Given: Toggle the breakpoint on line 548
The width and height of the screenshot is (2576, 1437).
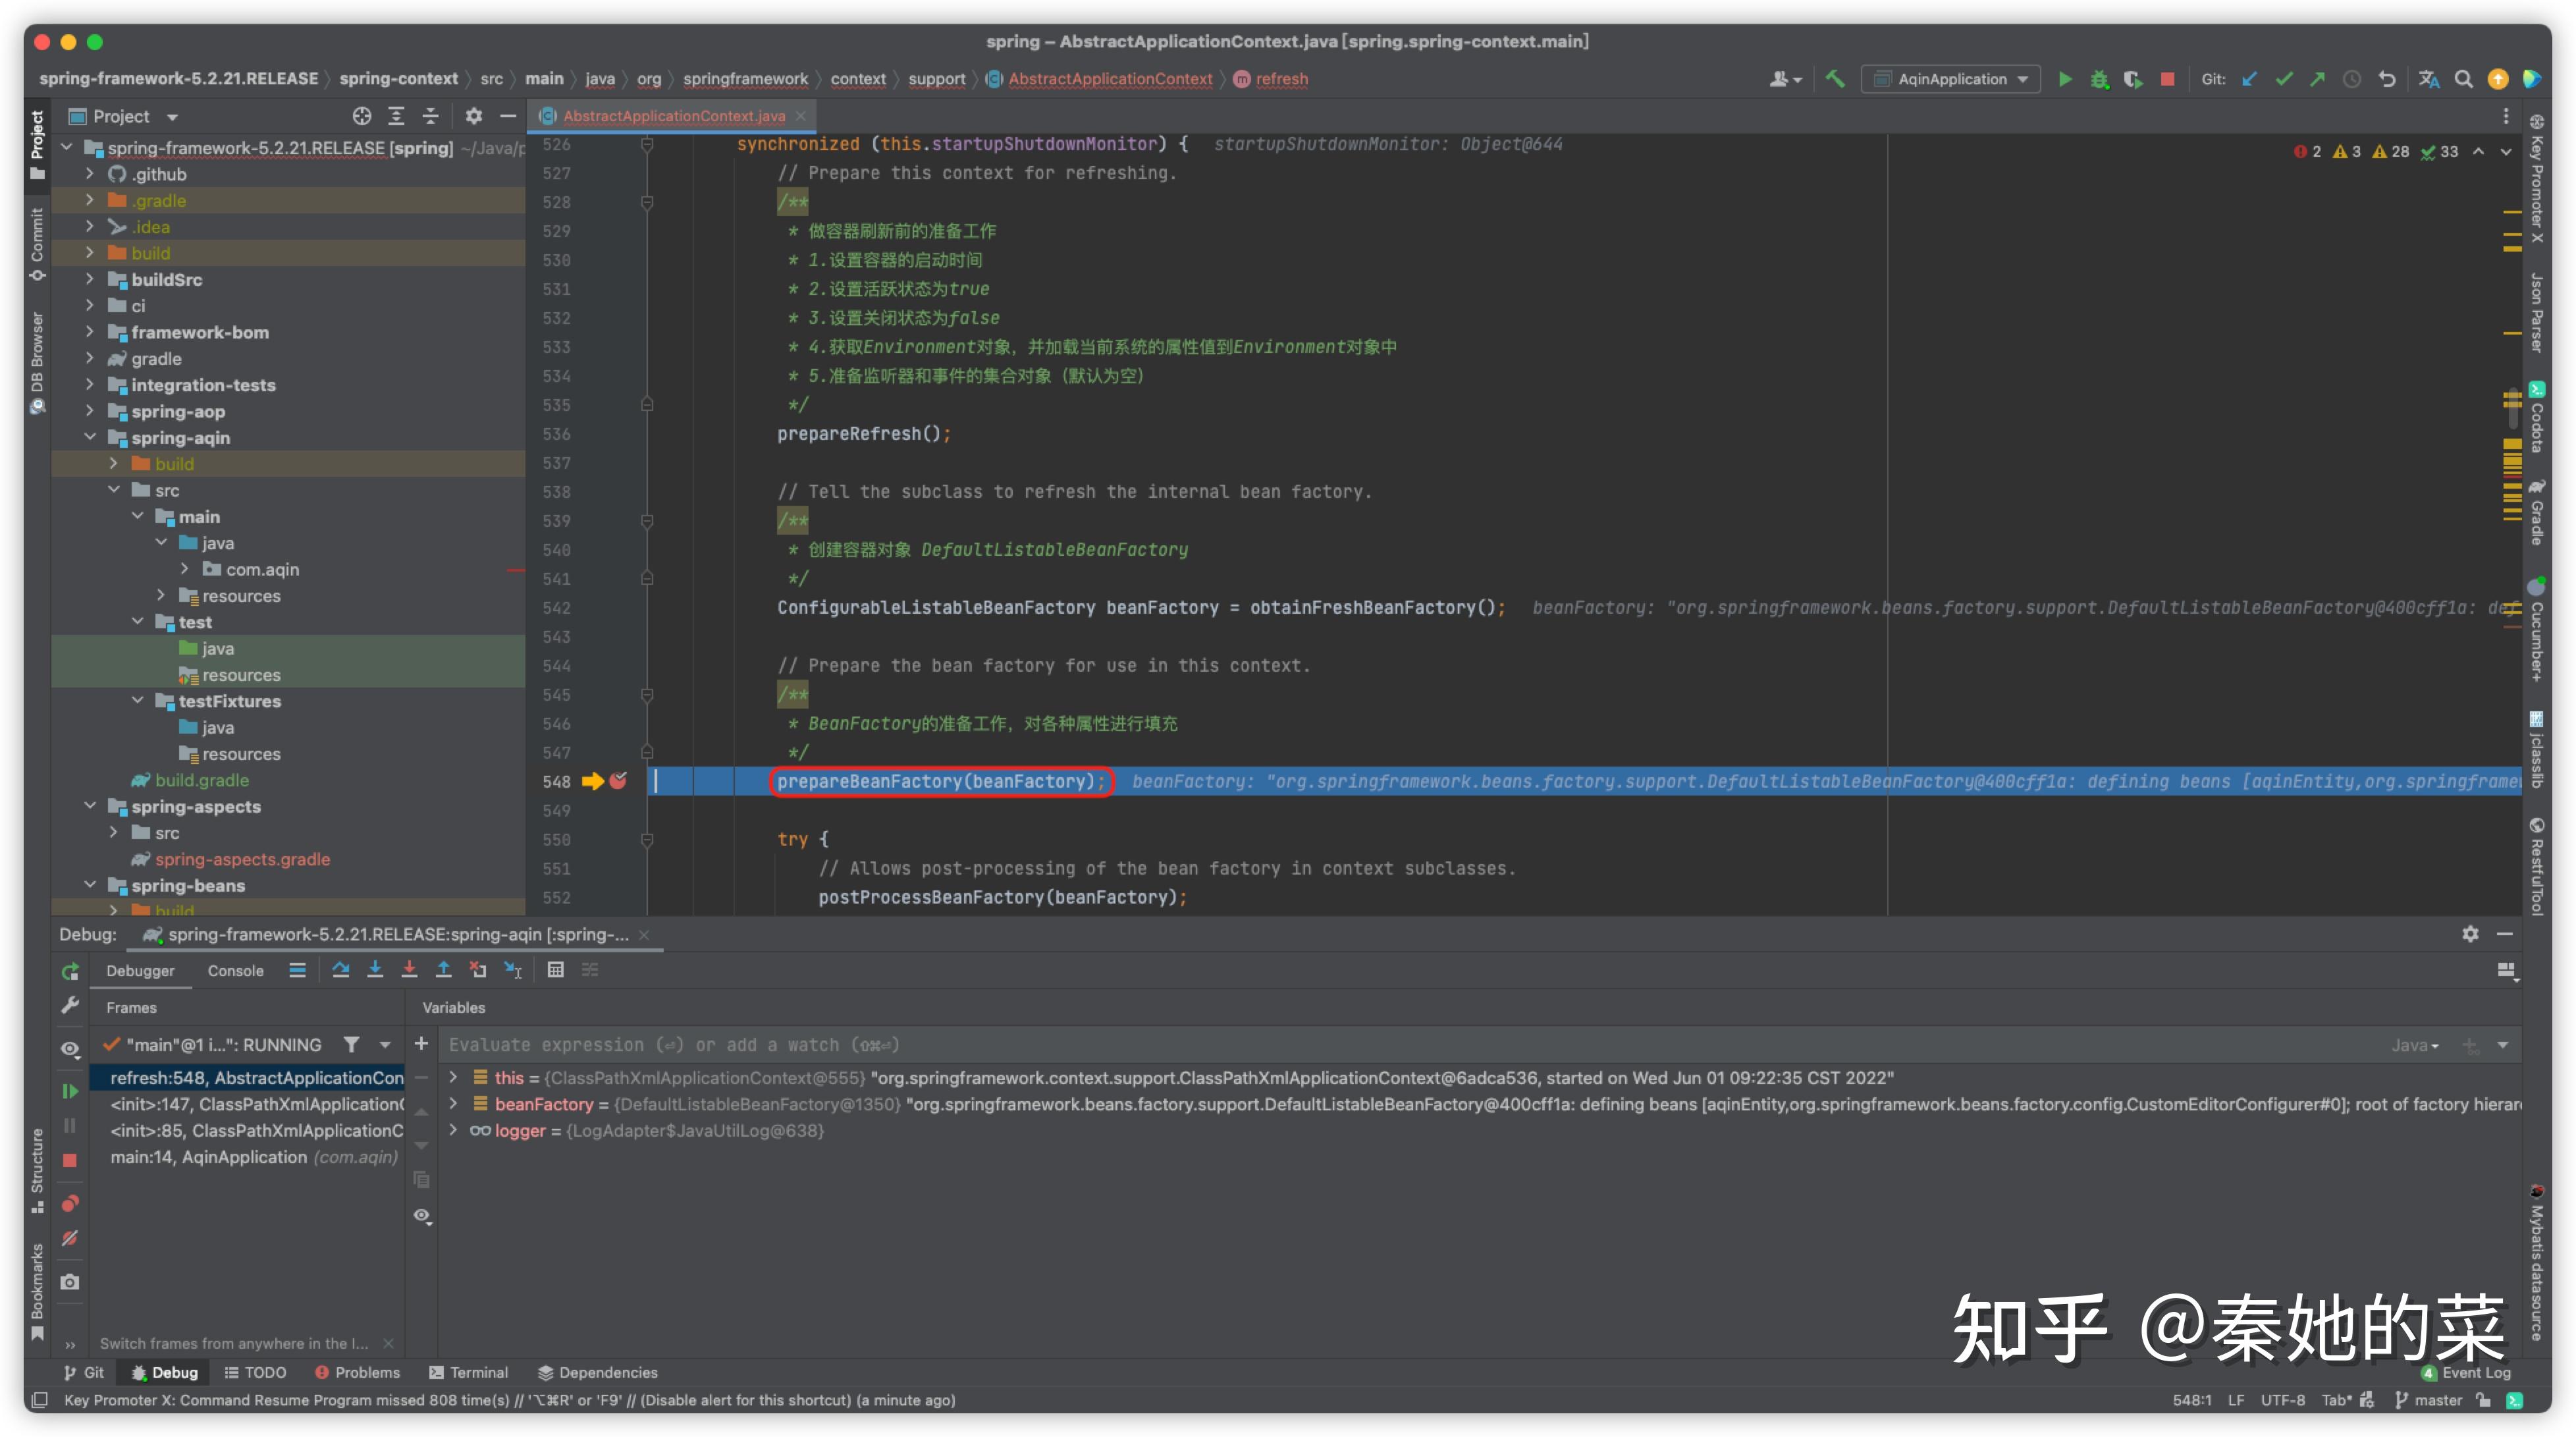Looking at the screenshot, I should (618, 781).
